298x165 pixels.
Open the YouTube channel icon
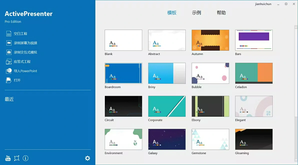pos(8,158)
